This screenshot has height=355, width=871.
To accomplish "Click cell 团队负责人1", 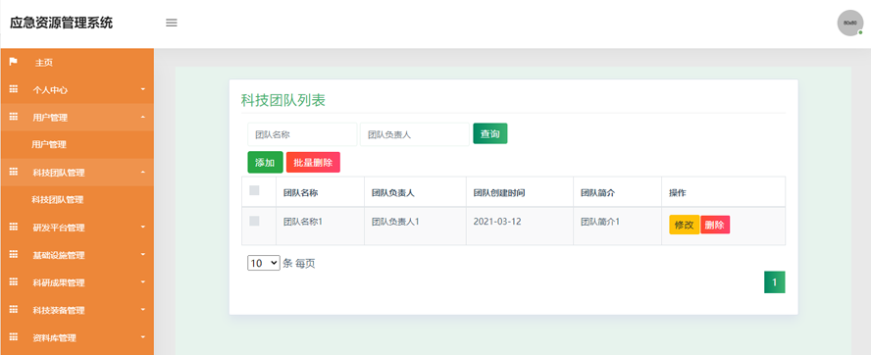I will pos(395,221).
